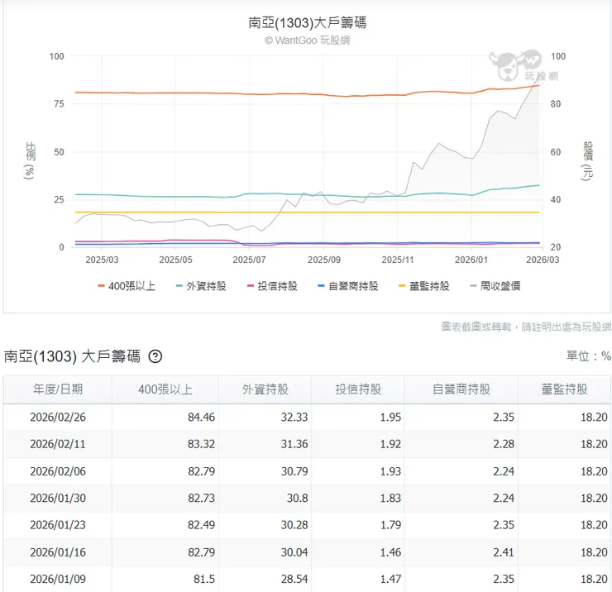The image size is (612, 592).
Task: Click the 外資持股 value 30.04
Action: pos(294,552)
